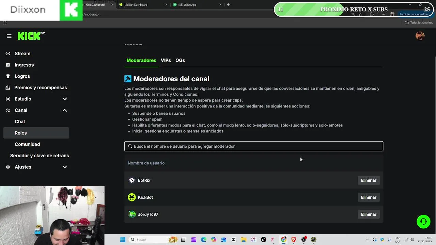Click the Stream broadcast icon in the sidebar
Screen dimensions: 436x245
pyautogui.click(x=8, y=53)
